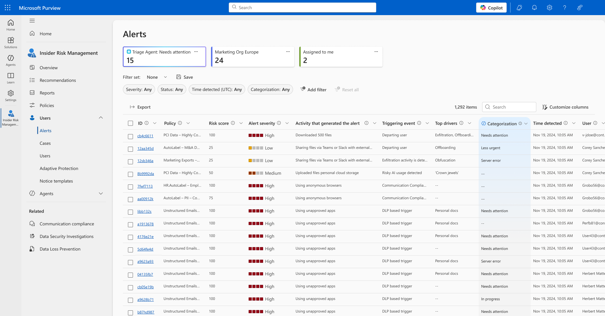This screenshot has width=605, height=316.
Task: Click the red High severity indicator for cb4c6611
Action: (x=256, y=135)
